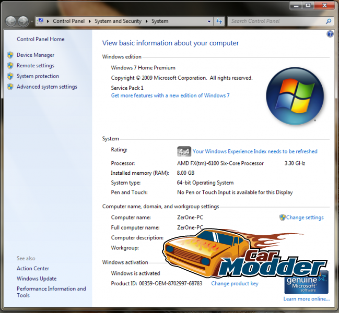The width and height of the screenshot is (339, 313).
Task: Select Control Panel in the address breadcrumb
Action: pos(69,21)
